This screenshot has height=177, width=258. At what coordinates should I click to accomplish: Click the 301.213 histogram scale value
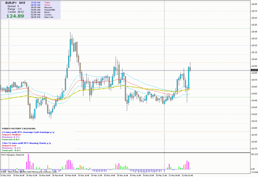[x=254, y=154]
